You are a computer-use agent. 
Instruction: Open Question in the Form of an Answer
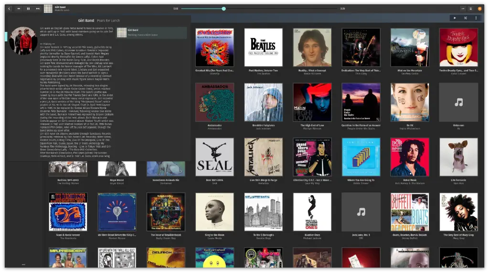pos(361,102)
